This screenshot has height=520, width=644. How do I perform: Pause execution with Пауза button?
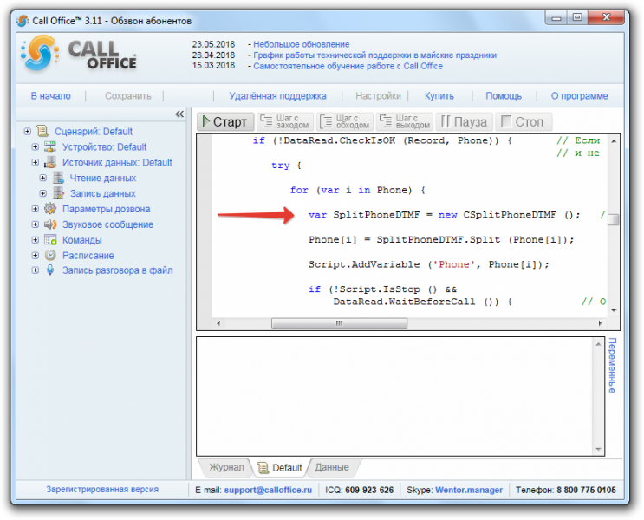coord(464,121)
